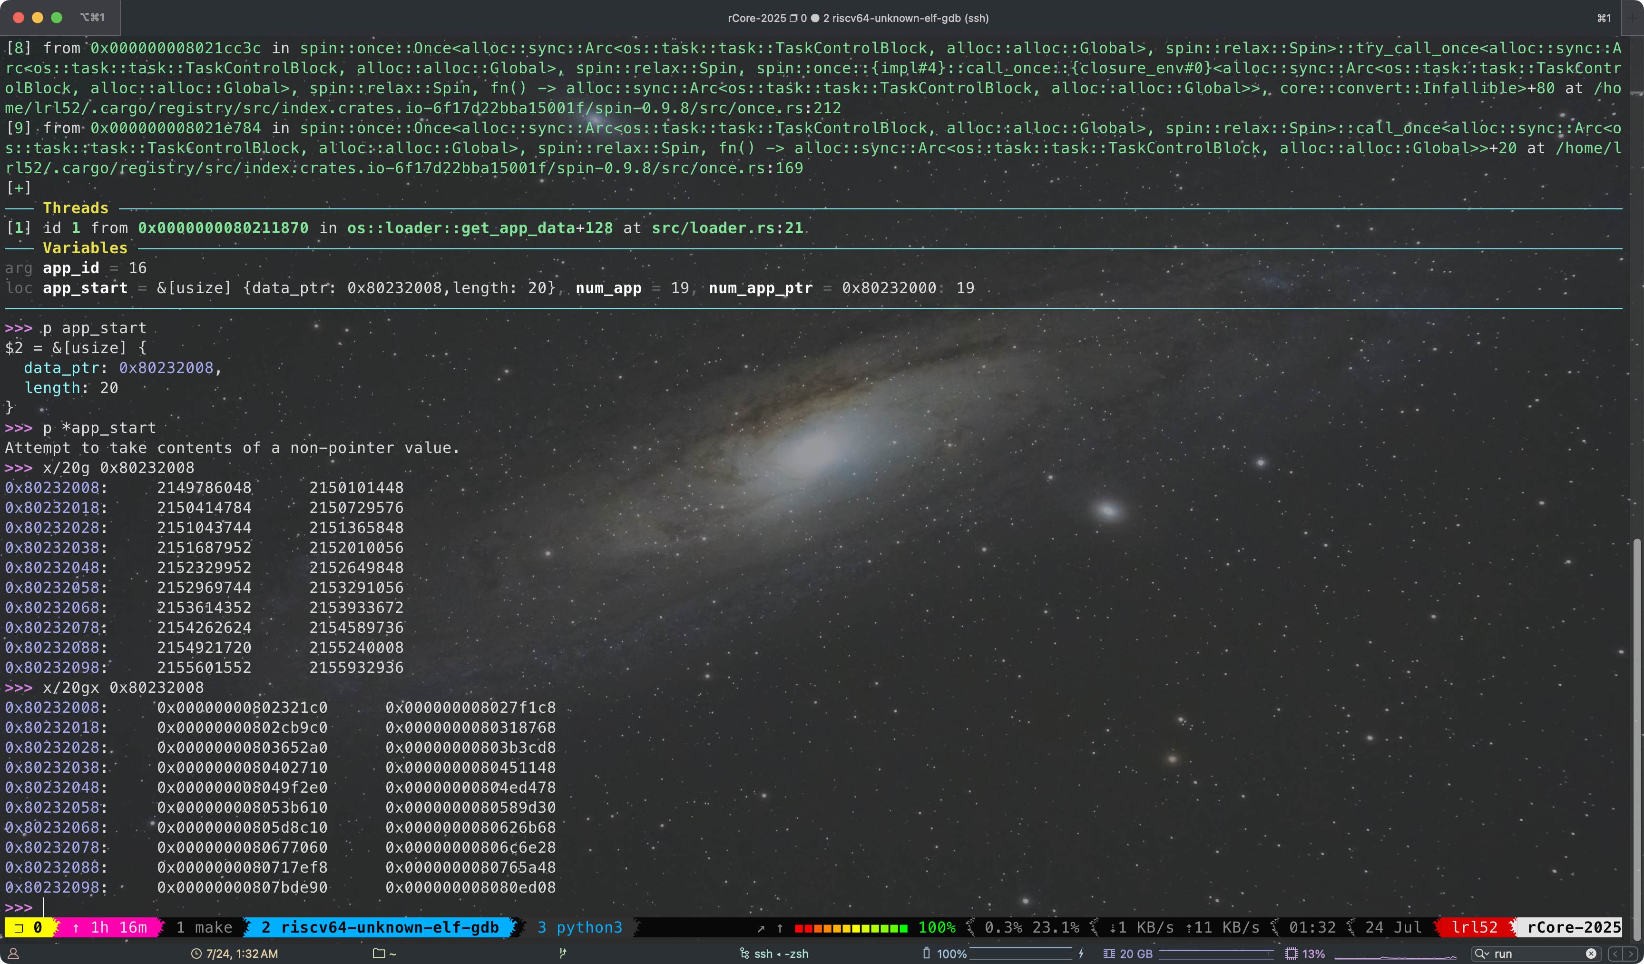
Task: Click the 'app_id' argument variable
Action: (71, 268)
